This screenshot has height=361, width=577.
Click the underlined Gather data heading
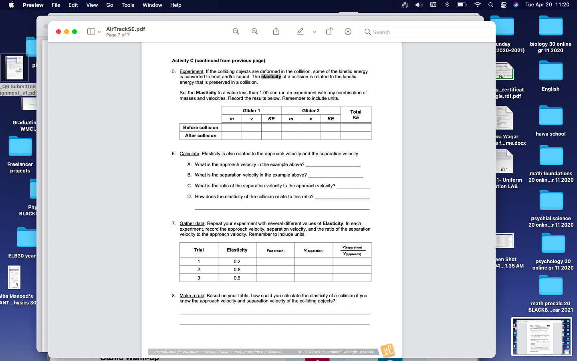point(192,223)
